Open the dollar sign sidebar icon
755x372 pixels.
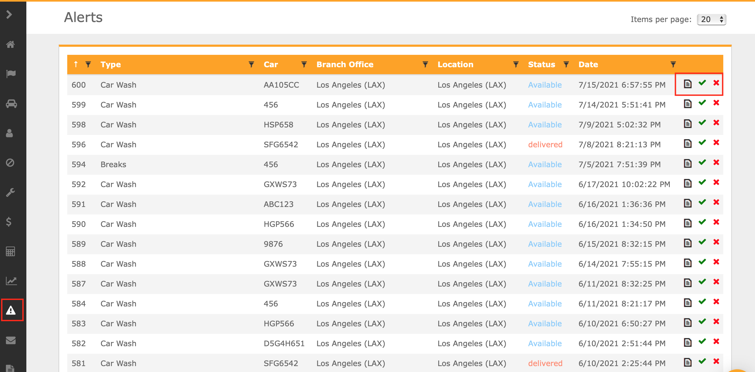tap(9, 222)
